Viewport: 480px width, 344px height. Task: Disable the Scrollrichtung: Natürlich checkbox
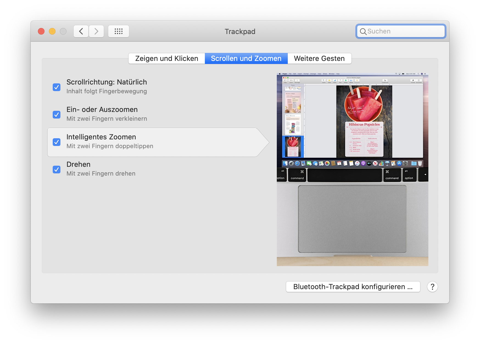(57, 87)
